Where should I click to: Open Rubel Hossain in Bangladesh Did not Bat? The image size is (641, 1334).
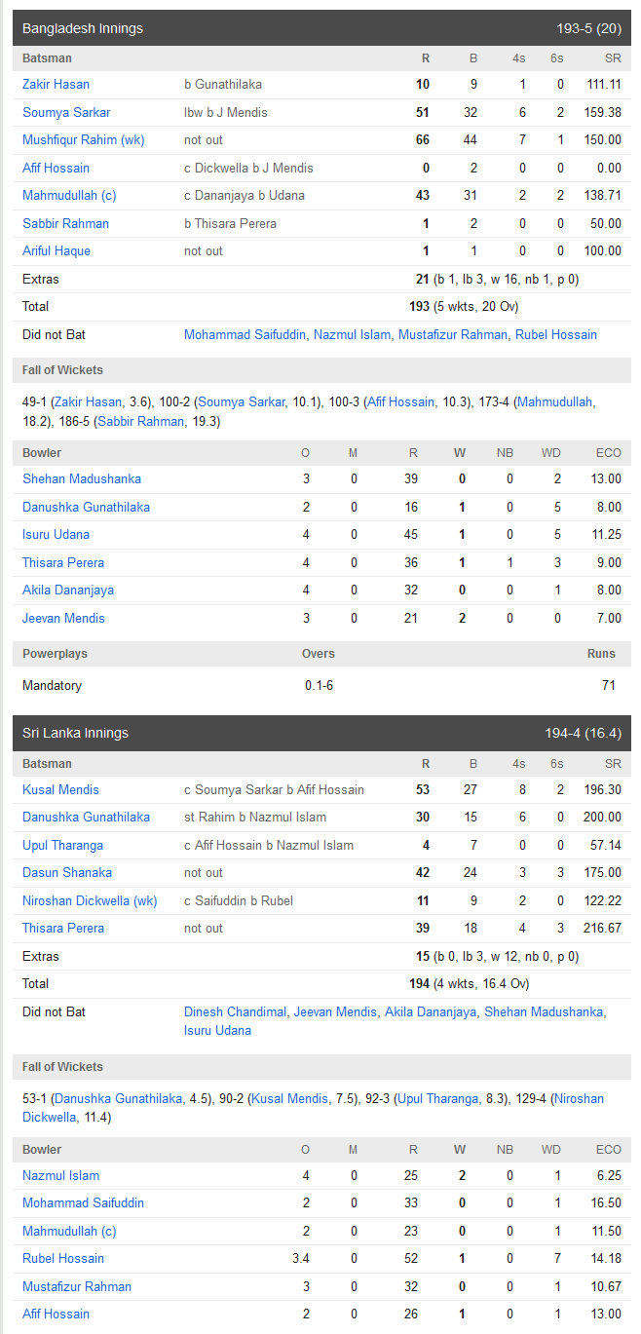pos(556,334)
